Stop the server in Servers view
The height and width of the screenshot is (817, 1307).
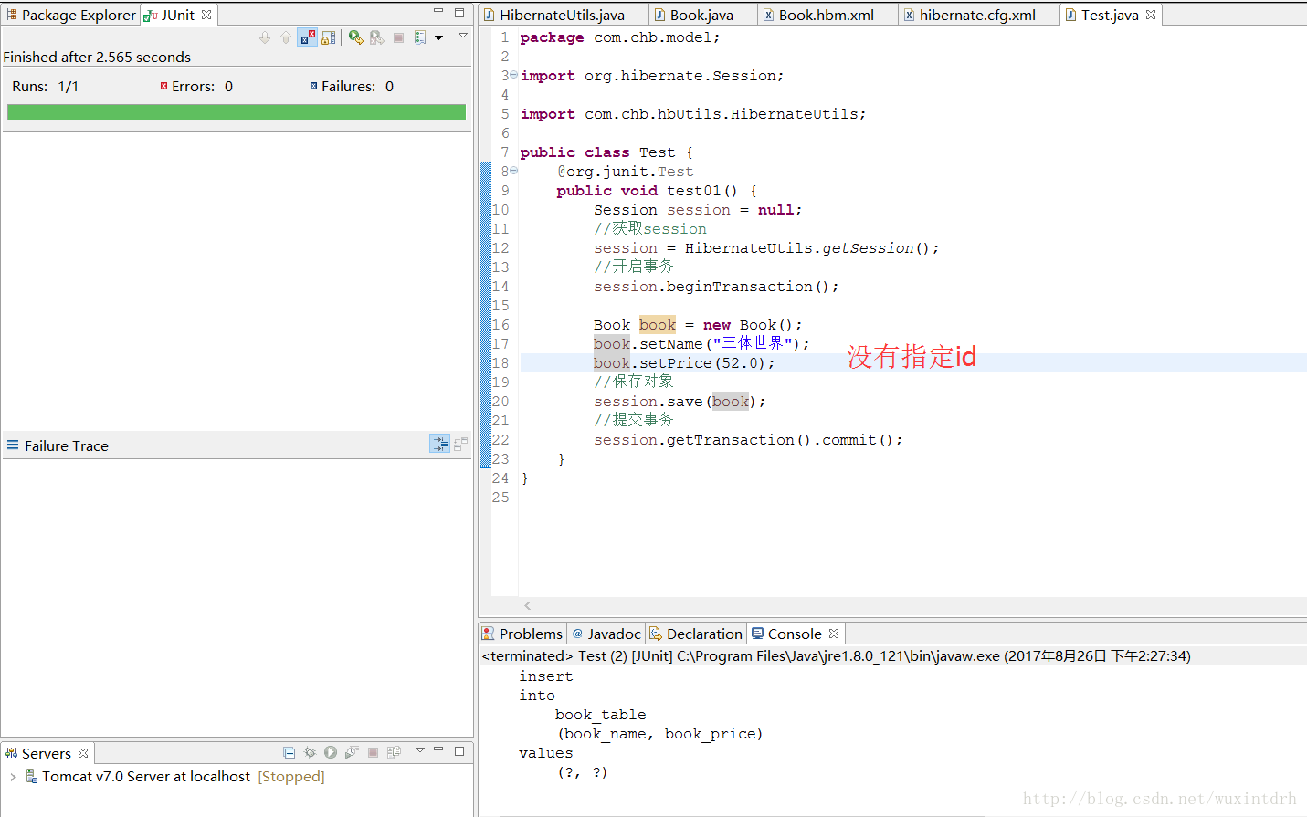373,752
